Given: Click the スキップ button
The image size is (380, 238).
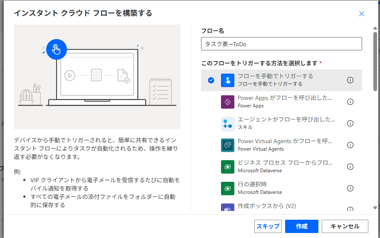Looking at the screenshot, I should tap(268, 226).
